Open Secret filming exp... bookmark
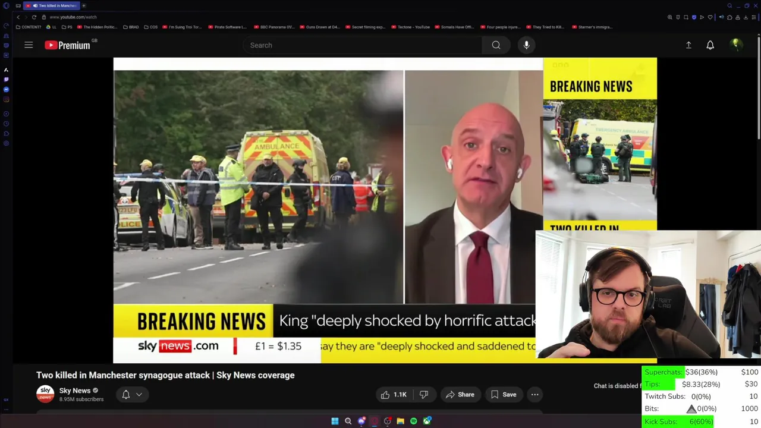This screenshot has width=761, height=428. pyautogui.click(x=365, y=27)
